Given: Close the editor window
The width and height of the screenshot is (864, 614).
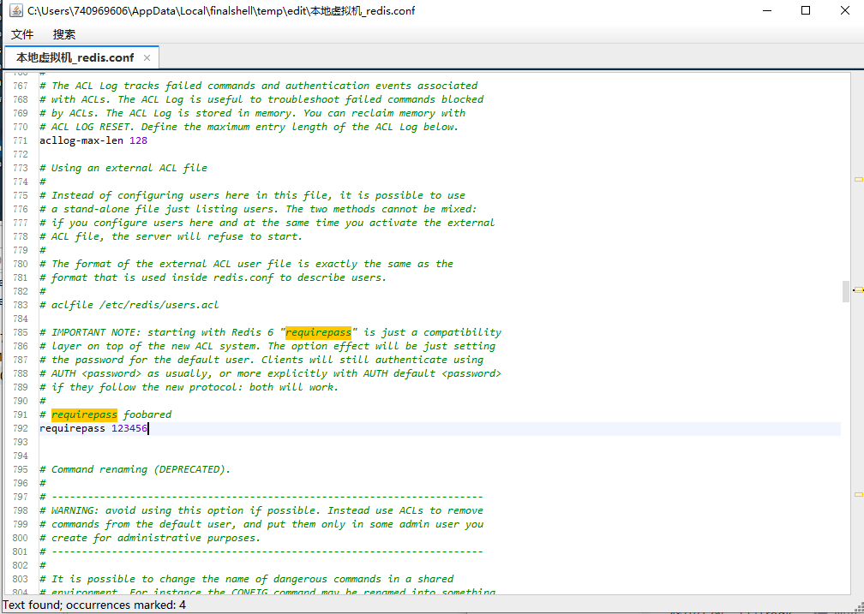Looking at the screenshot, I should pyautogui.click(x=844, y=11).
